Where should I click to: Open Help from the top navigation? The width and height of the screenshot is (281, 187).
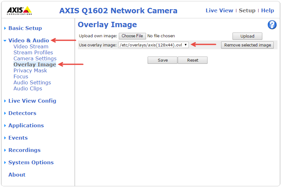[267, 10]
